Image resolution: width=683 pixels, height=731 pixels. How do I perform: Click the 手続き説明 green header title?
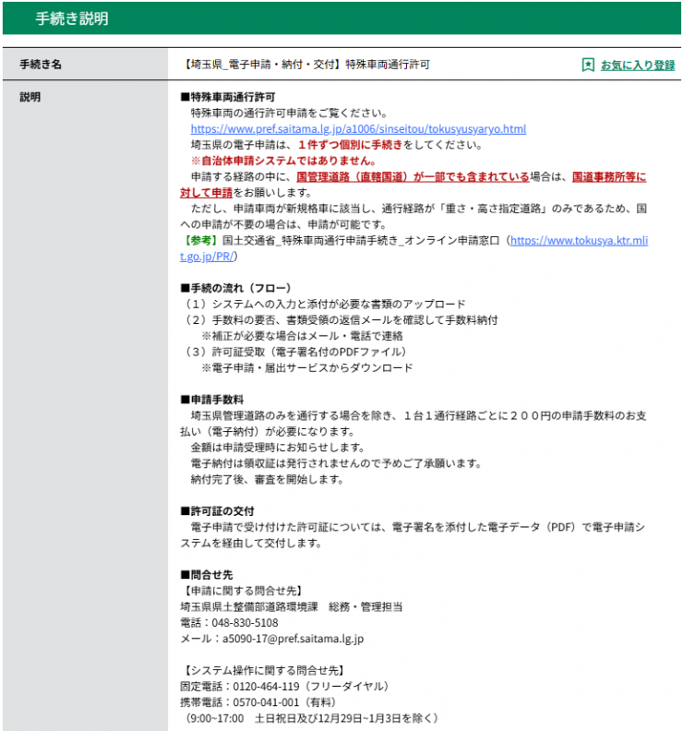point(72,18)
